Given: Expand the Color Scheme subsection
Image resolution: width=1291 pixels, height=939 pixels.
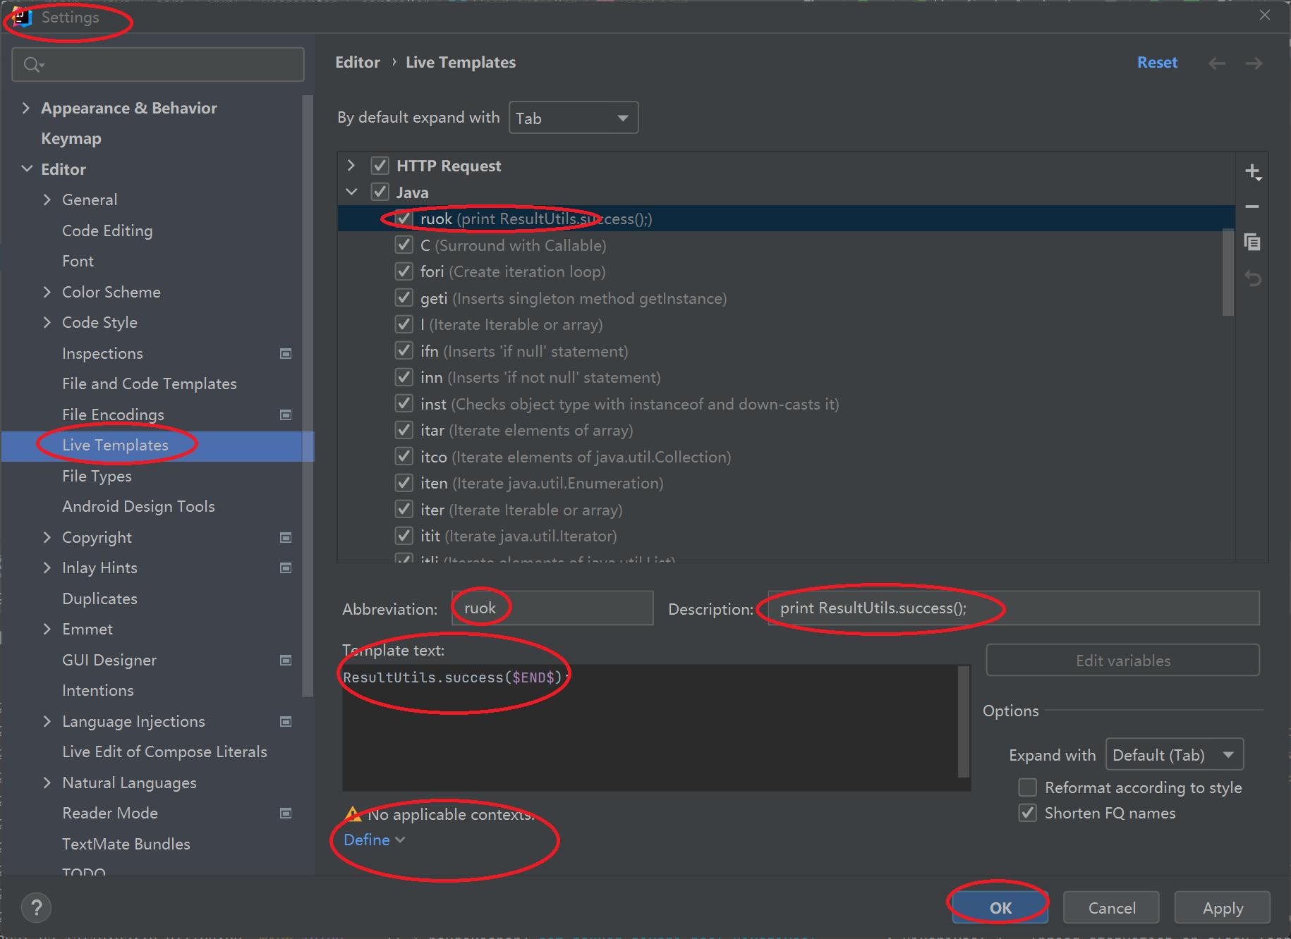Looking at the screenshot, I should pyautogui.click(x=47, y=292).
